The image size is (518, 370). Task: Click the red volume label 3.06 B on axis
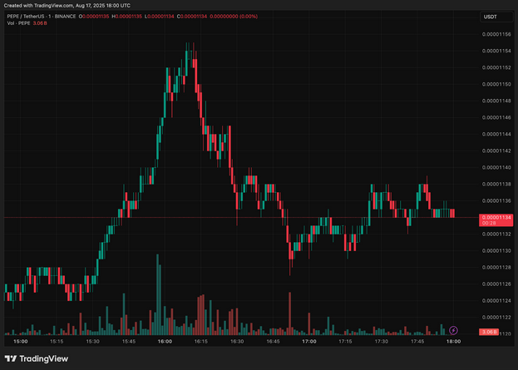click(x=489, y=332)
